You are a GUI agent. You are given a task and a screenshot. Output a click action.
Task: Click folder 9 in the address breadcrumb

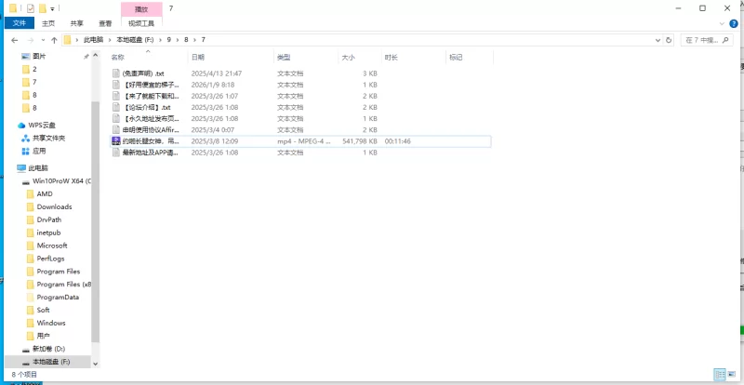tap(168, 40)
